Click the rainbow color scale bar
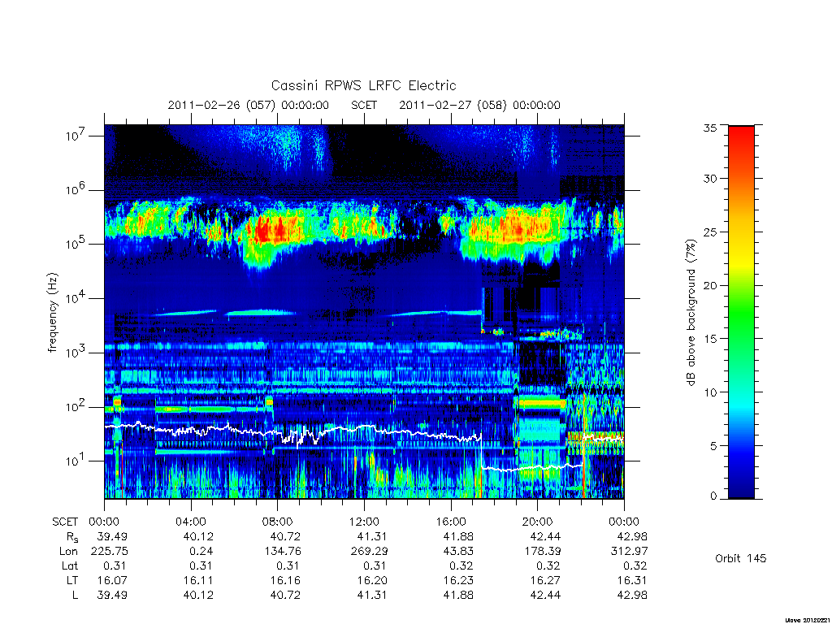The width and height of the screenshot is (832, 624). tap(741, 312)
